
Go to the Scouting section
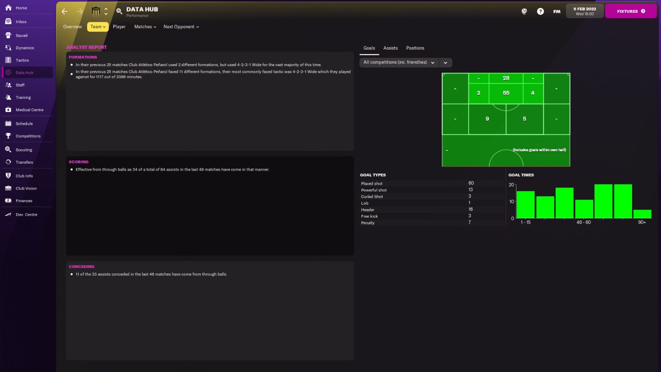(x=23, y=150)
